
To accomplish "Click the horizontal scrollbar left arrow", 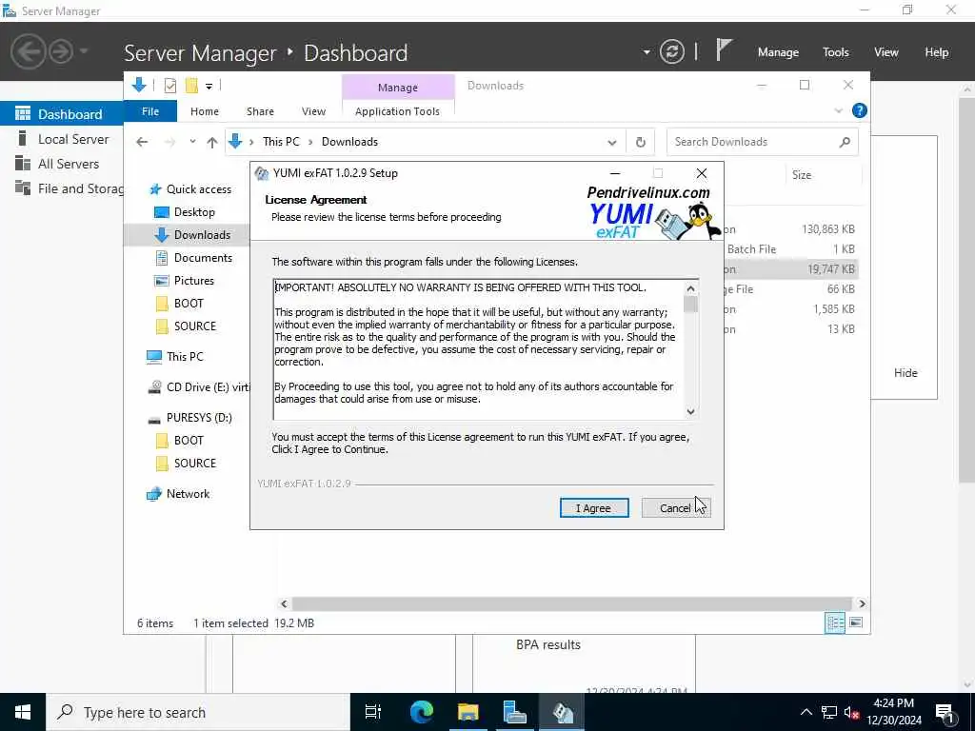I will pos(284,603).
